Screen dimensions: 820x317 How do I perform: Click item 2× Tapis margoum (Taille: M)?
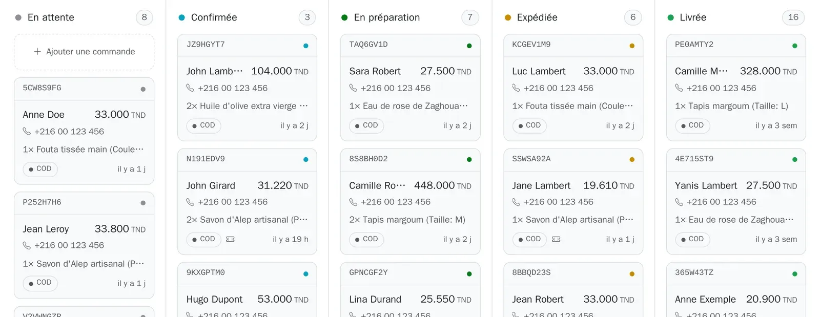click(x=407, y=220)
